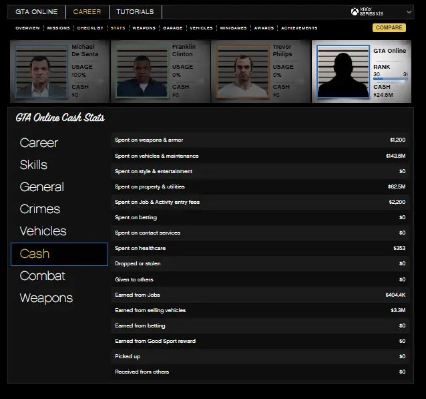Click the CAREER tab
The width and height of the screenshot is (426, 399).
tap(87, 12)
